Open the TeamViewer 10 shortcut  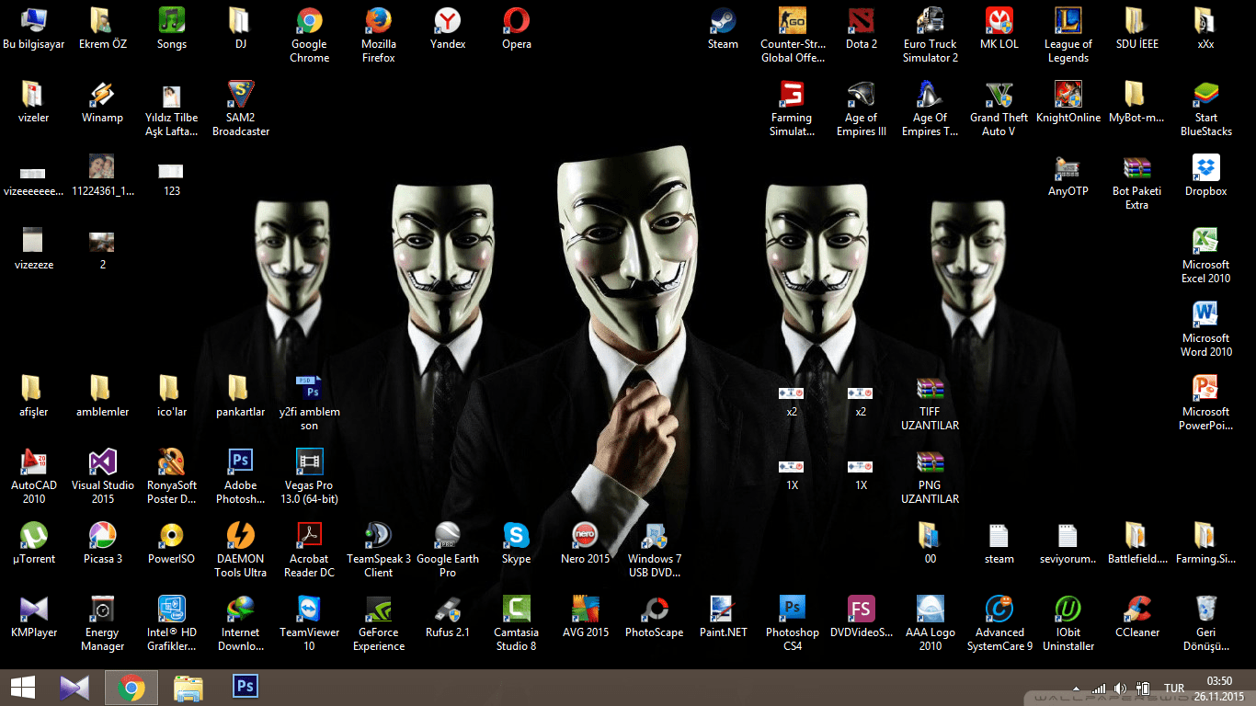tap(309, 623)
